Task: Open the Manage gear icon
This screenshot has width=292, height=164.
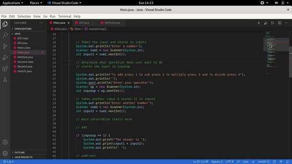Action: [5, 153]
